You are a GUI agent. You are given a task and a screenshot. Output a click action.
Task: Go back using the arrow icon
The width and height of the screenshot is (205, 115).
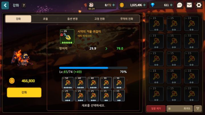tap(5, 5)
